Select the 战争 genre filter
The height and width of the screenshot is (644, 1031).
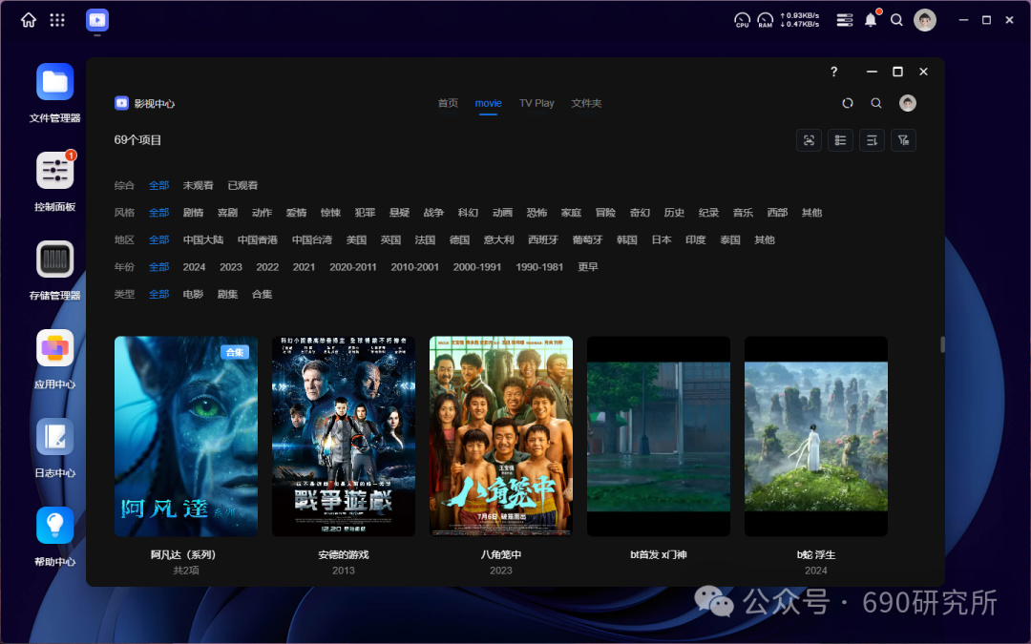point(433,212)
